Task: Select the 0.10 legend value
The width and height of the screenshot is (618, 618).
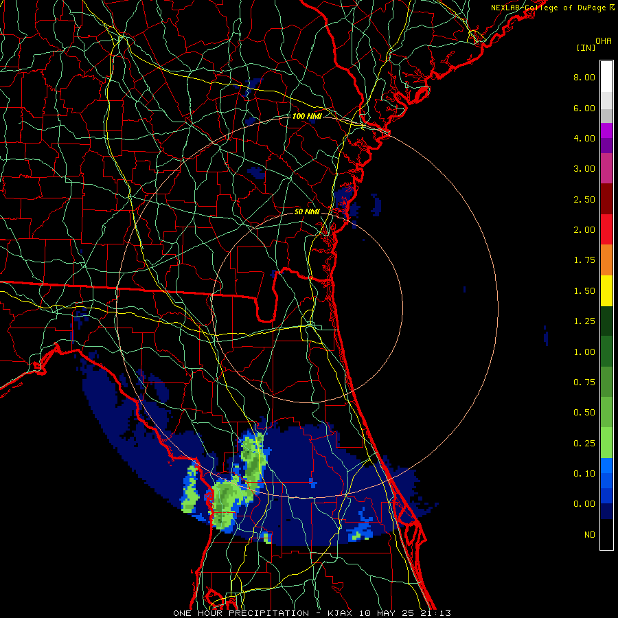Action: [x=584, y=474]
